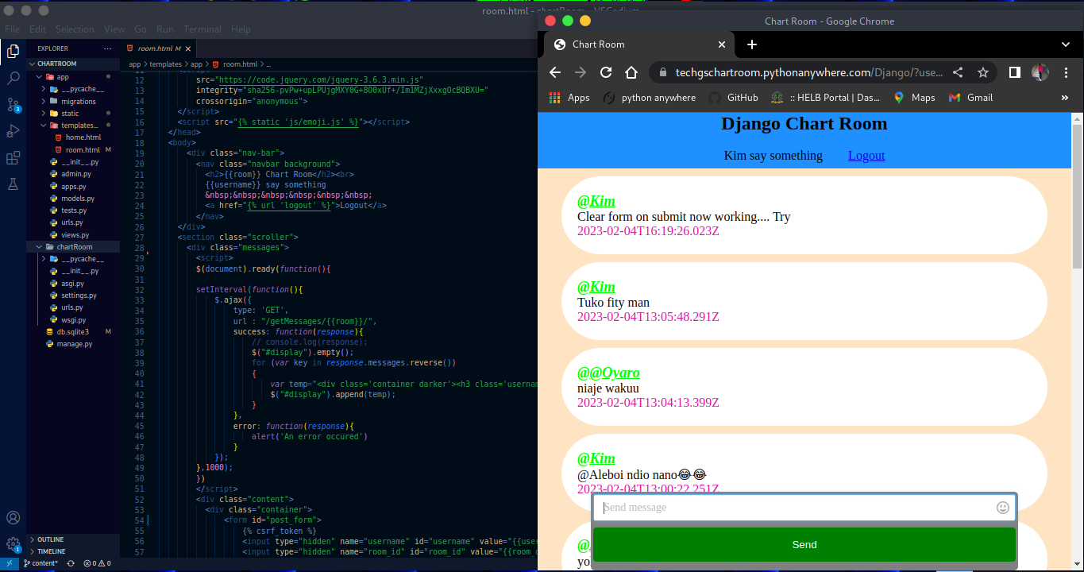Open the Terminal menu
The height and width of the screenshot is (572, 1084).
(x=203, y=29)
